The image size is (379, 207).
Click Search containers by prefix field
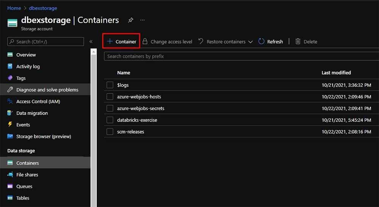coord(241,56)
